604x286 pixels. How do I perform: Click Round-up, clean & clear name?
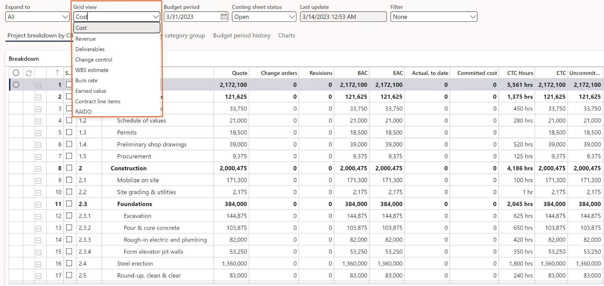click(149, 276)
